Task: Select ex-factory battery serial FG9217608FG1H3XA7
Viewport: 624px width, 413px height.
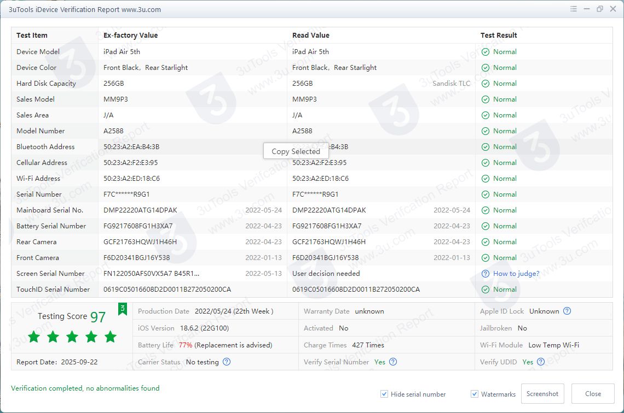Action: [x=138, y=226]
